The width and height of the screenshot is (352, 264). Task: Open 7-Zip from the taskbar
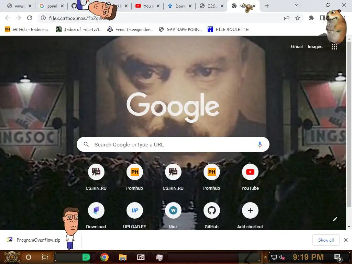(x=141, y=257)
